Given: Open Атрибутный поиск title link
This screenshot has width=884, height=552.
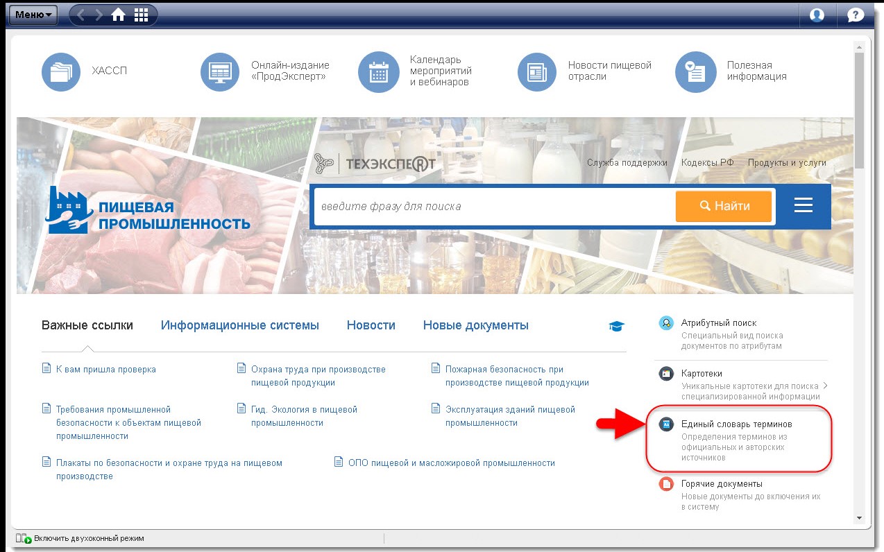Looking at the screenshot, I should click(719, 322).
